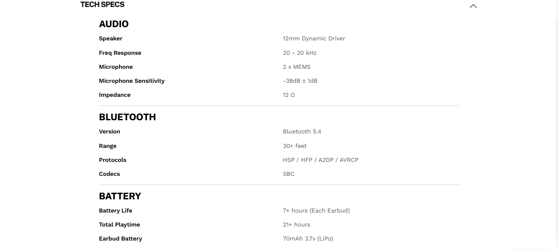Select the Microphone Sensitivity label
The width and height of the screenshot is (558, 250).
(x=132, y=81)
